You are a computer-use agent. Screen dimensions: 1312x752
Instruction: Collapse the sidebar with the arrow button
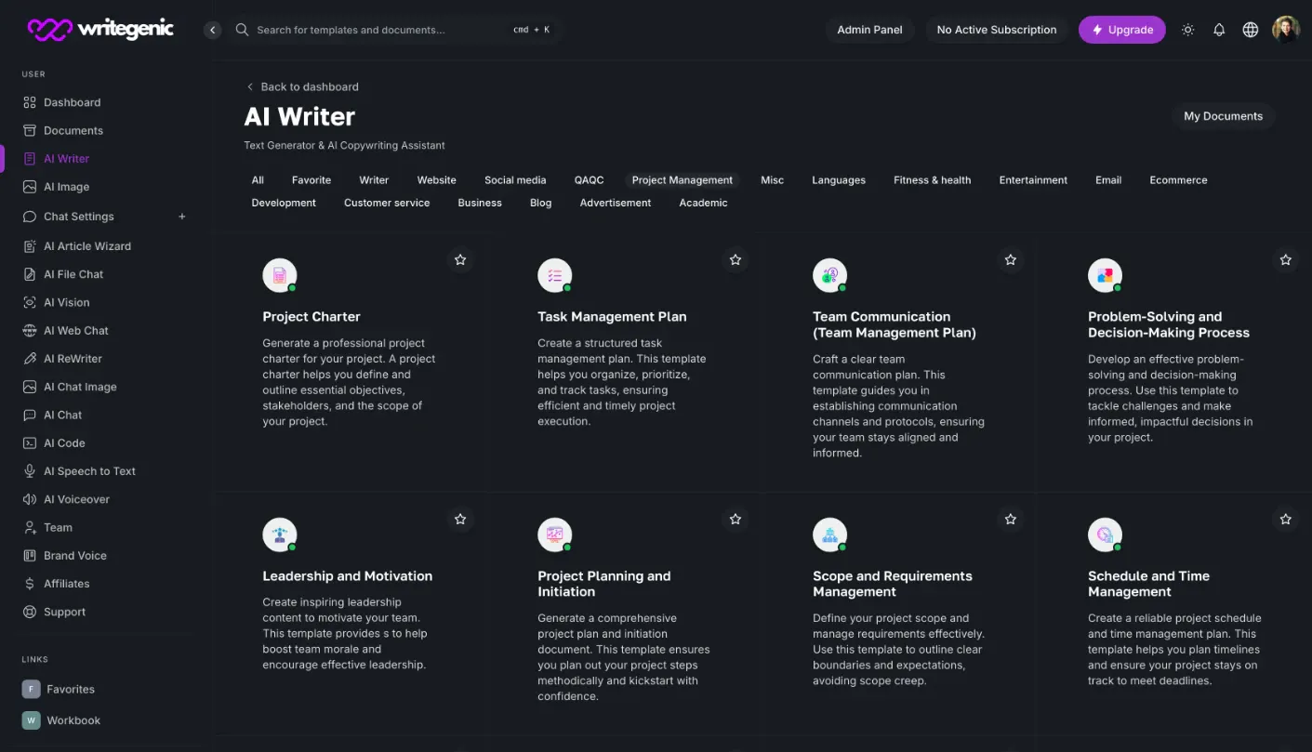tap(212, 30)
